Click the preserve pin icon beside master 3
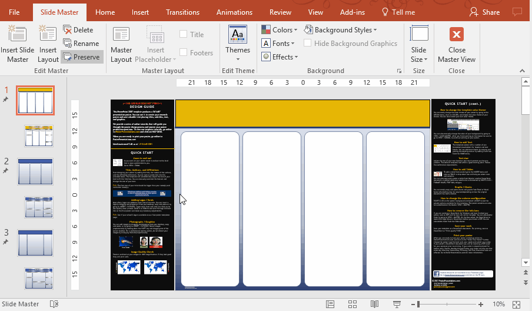The image size is (532, 311). [x=5, y=242]
